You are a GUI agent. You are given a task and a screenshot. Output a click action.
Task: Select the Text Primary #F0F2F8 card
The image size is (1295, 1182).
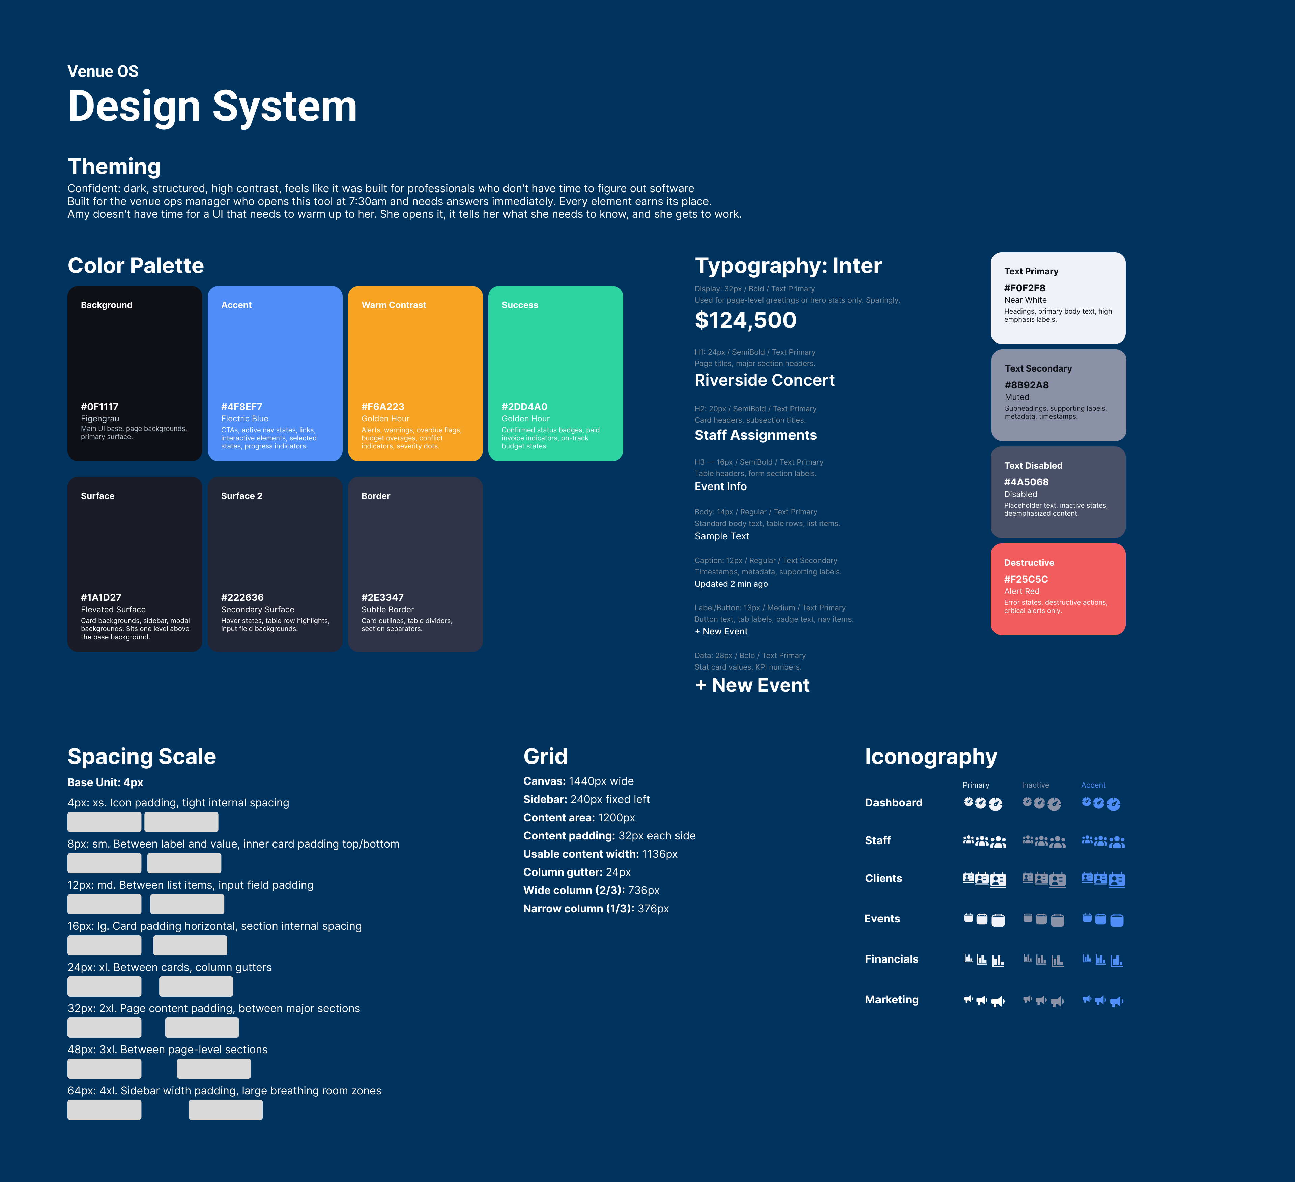click(x=1058, y=298)
